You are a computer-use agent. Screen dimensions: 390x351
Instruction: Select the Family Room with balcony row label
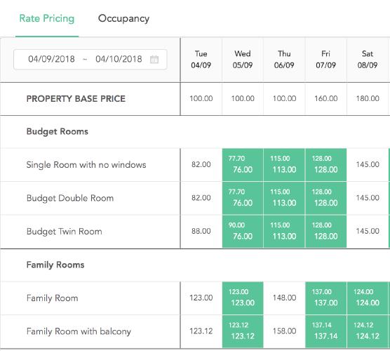coord(79,331)
